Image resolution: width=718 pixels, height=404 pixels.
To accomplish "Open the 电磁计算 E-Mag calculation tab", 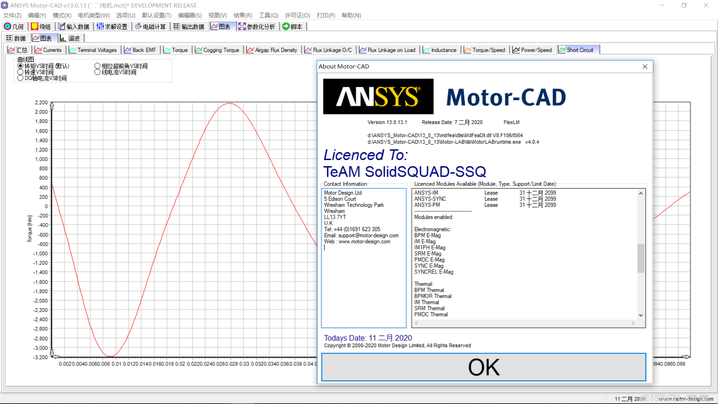I will tap(150, 27).
